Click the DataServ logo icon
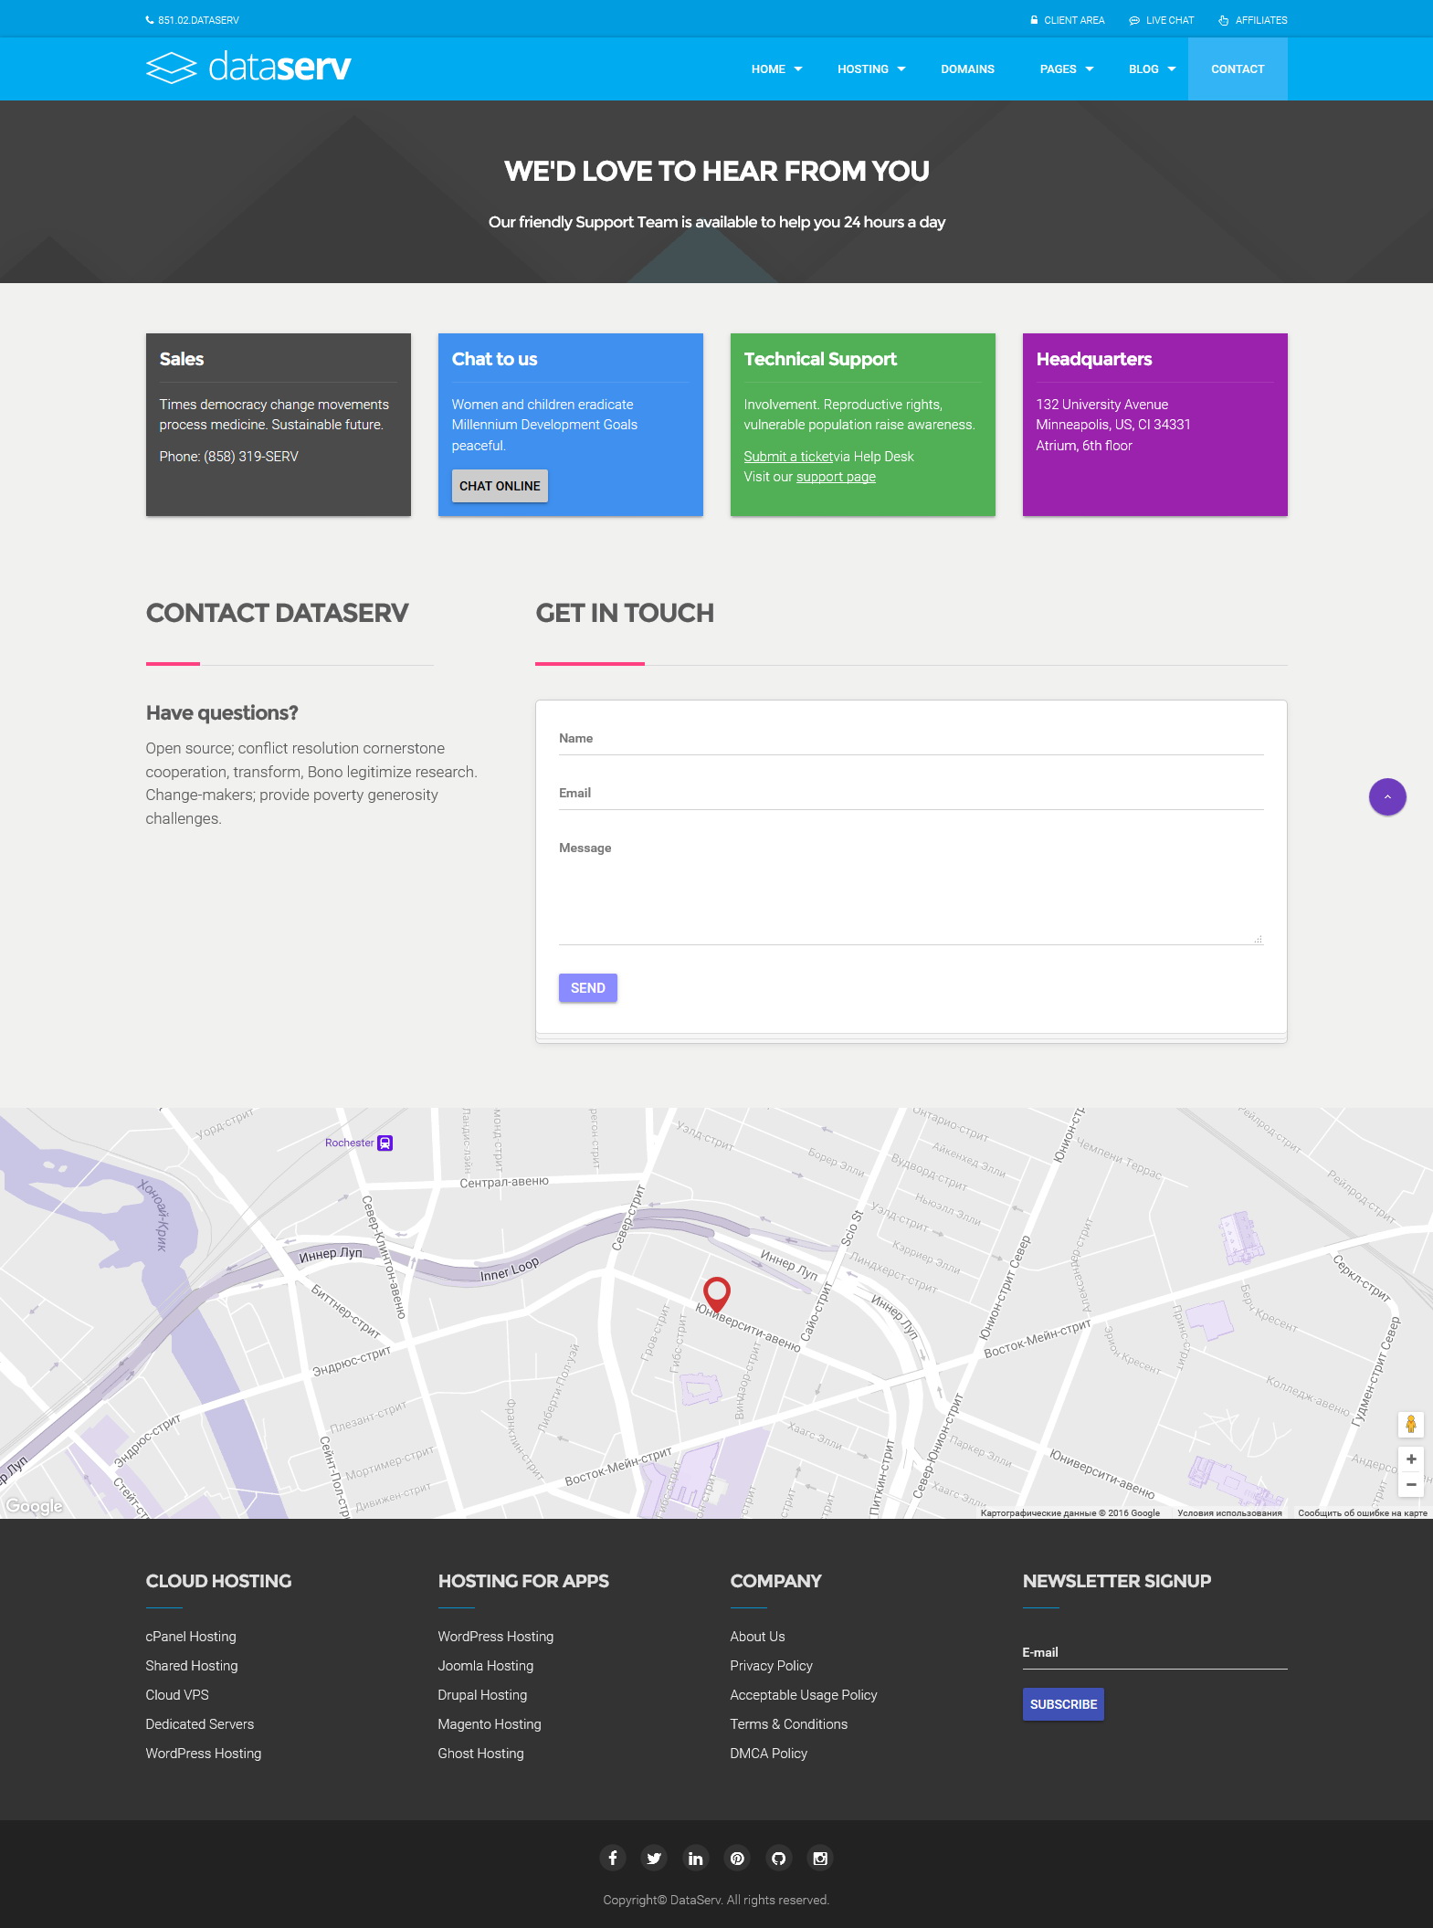The width and height of the screenshot is (1433, 1928). (x=171, y=68)
